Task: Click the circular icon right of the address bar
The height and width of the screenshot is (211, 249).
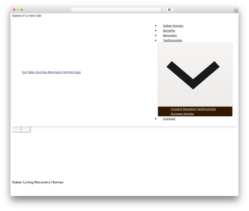Action: [169, 10]
